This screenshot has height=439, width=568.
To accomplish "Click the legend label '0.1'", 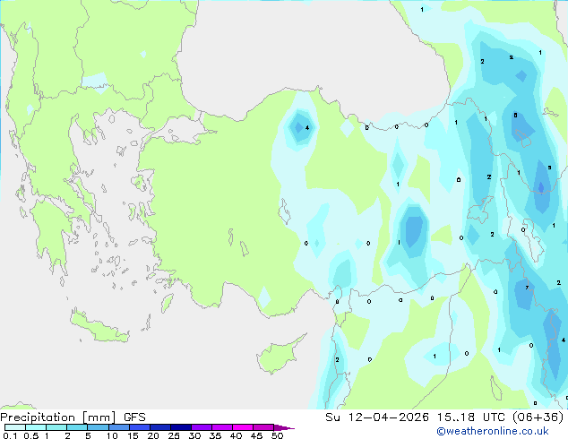I will click(x=10, y=435).
